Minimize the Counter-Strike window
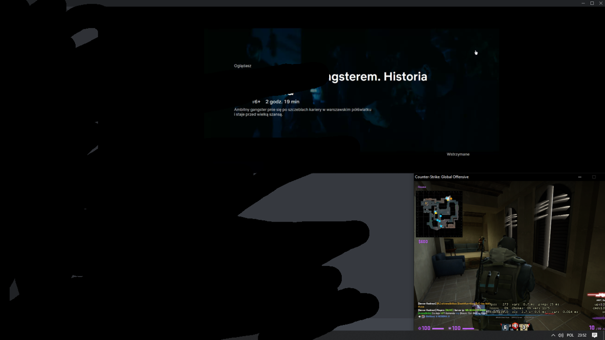The height and width of the screenshot is (340, 605). click(580, 177)
